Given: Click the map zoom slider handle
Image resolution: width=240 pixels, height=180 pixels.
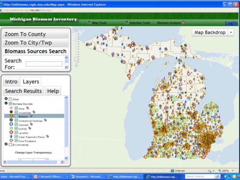Looking at the screenshot, I should (76, 60).
